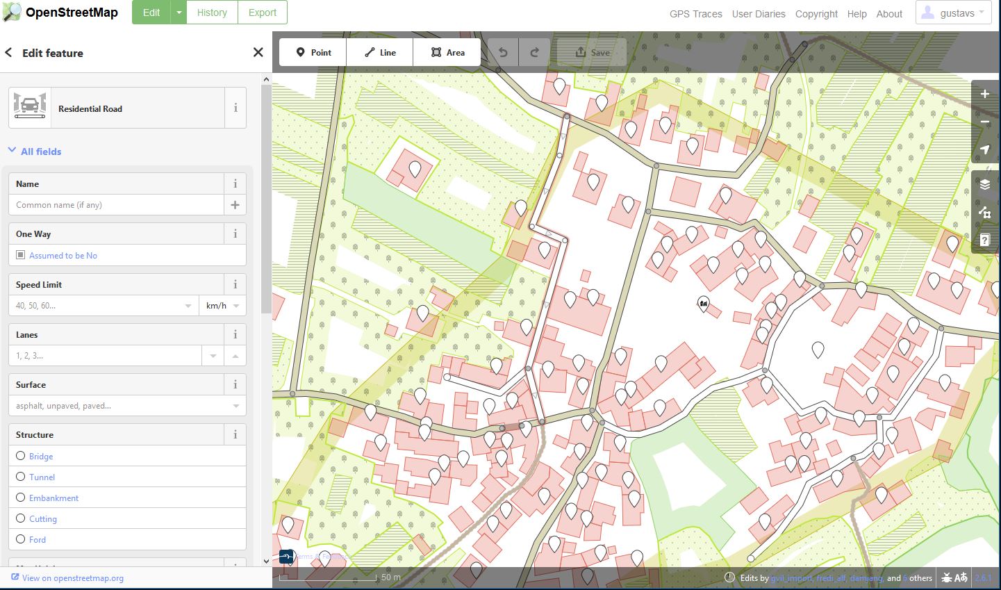Focus the Name text input
Screen dimensions: 1001x590
click(117, 204)
